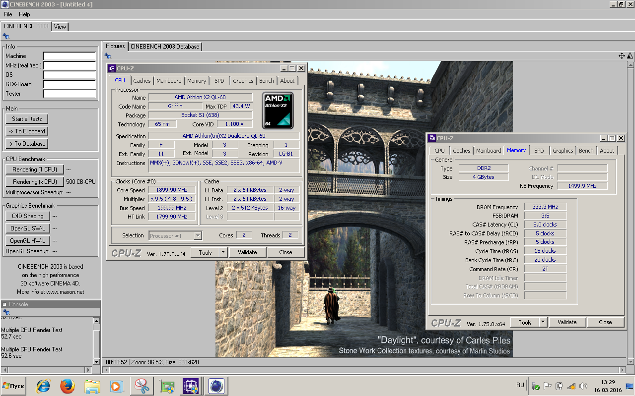Open the Tools dropdown arrow in Memory window

click(x=543, y=322)
